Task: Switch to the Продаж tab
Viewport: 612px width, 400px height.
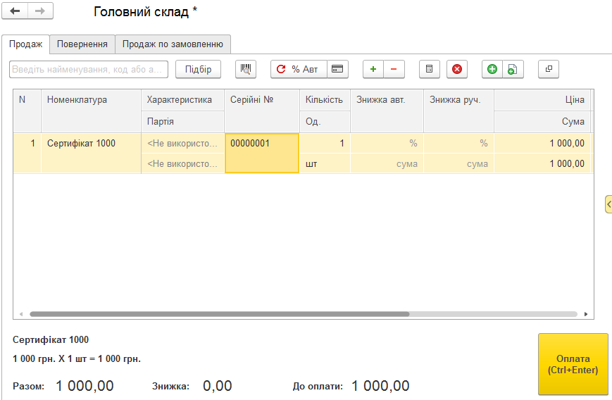Action: point(26,44)
